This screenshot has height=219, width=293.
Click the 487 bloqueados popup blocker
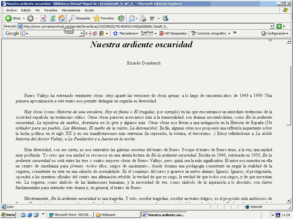click(x=173, y=33)
